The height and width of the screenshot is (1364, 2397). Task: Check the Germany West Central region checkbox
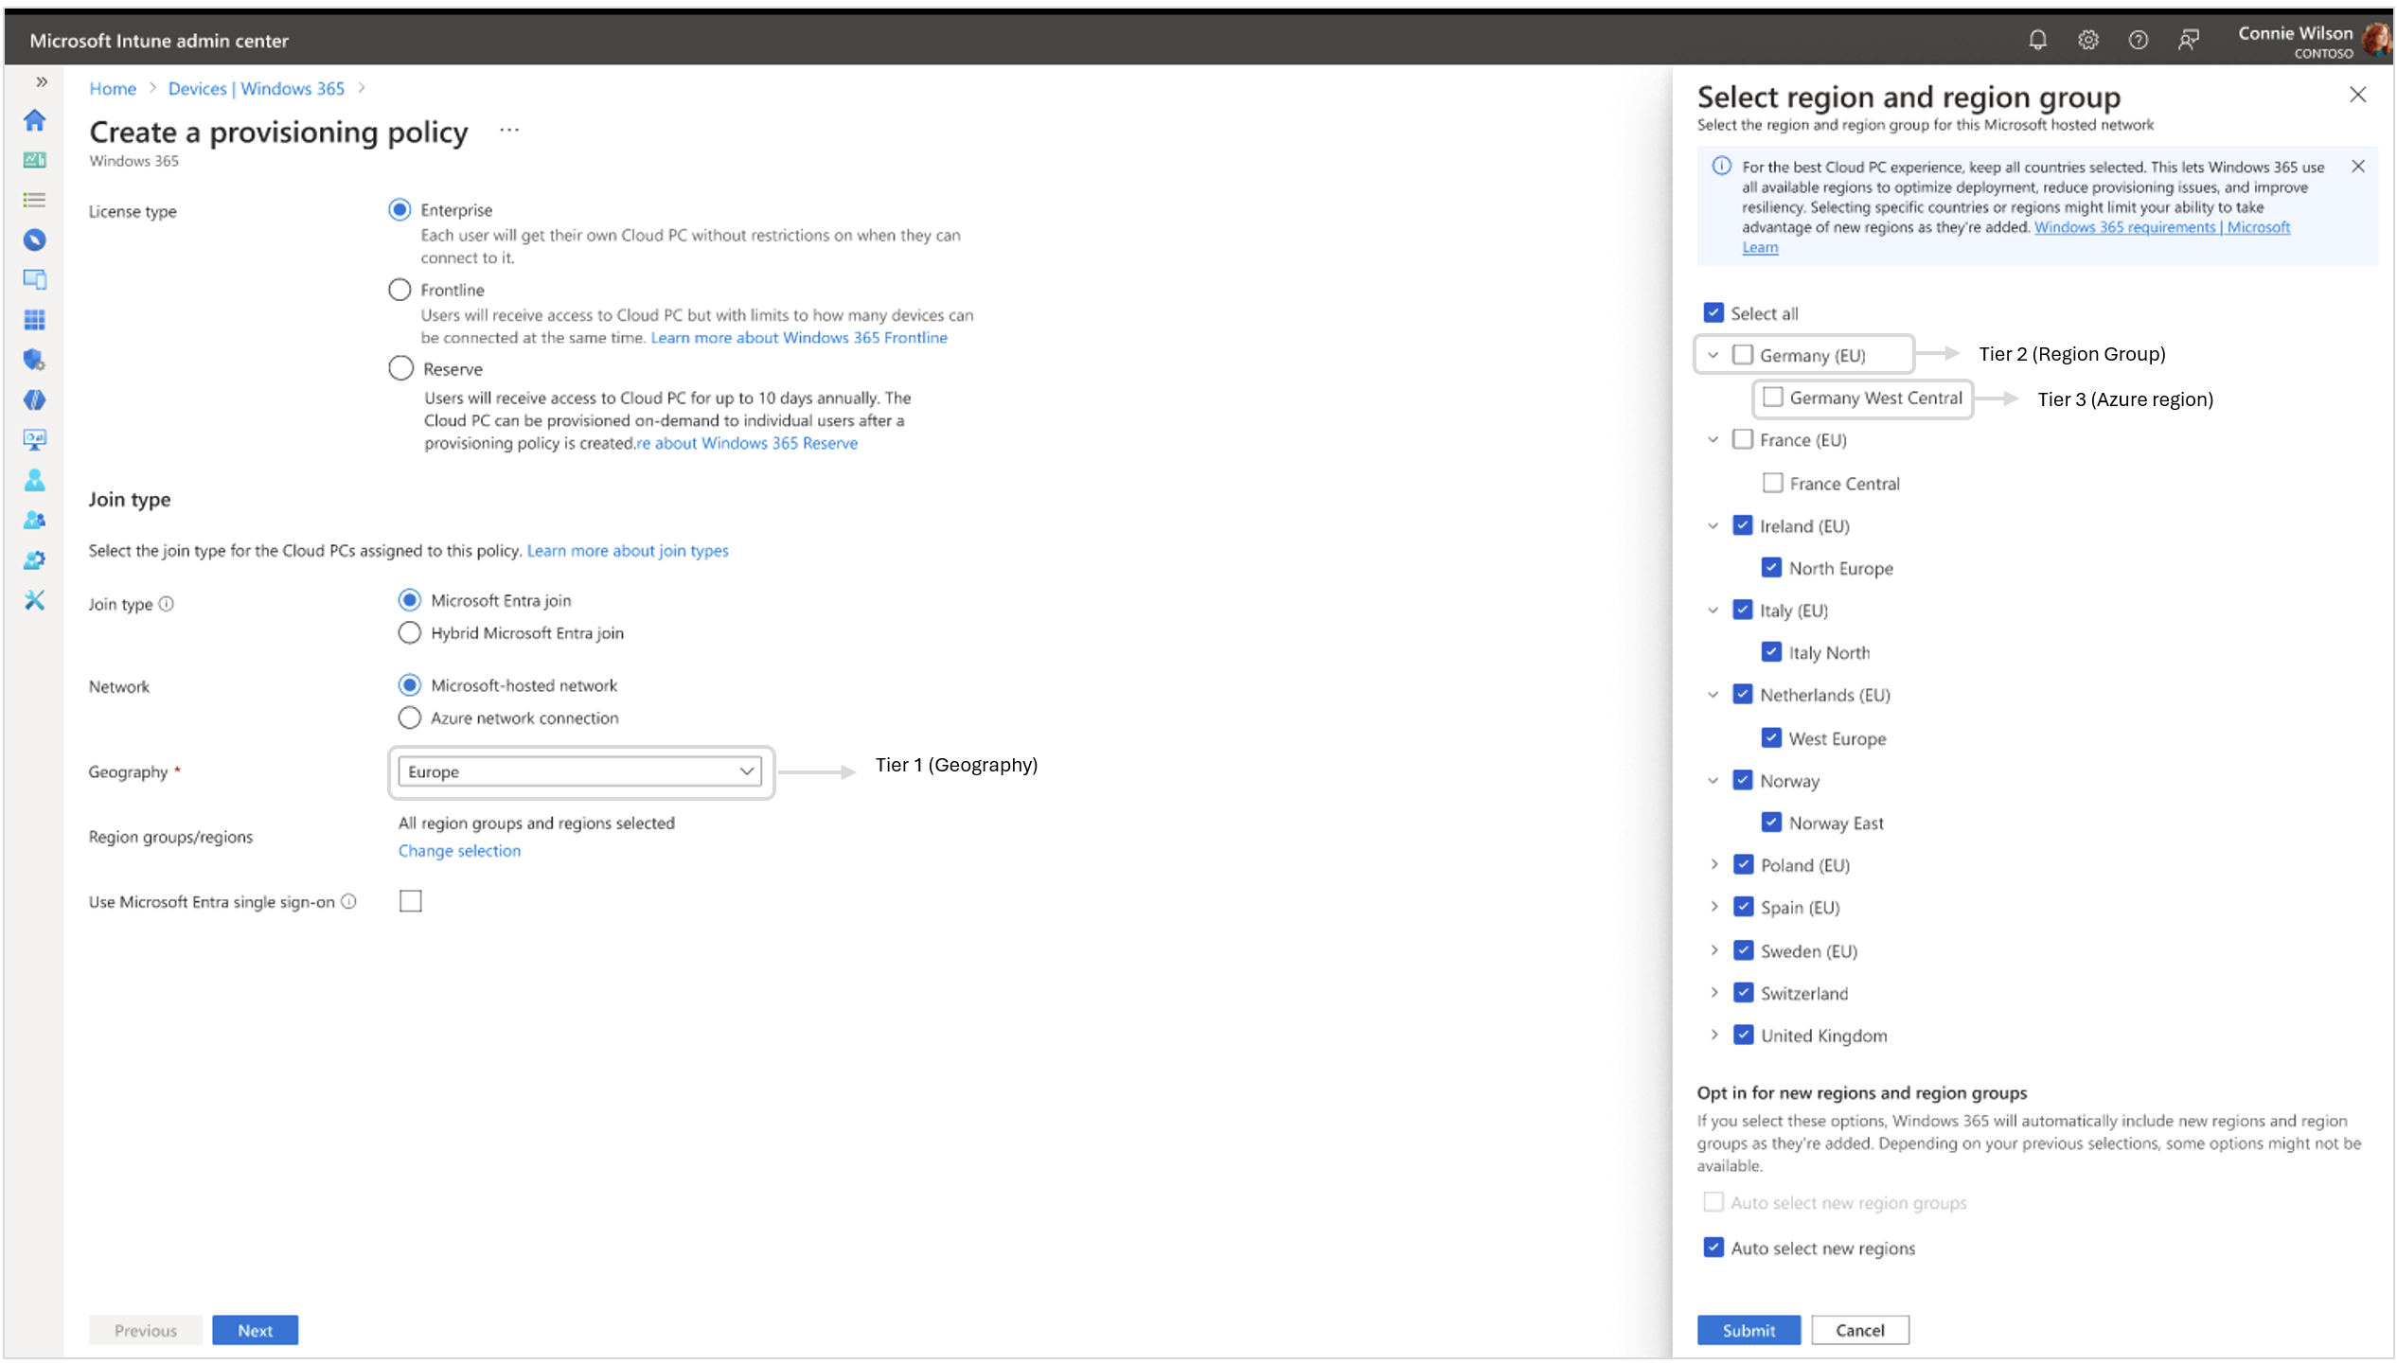click(1773, 398)
